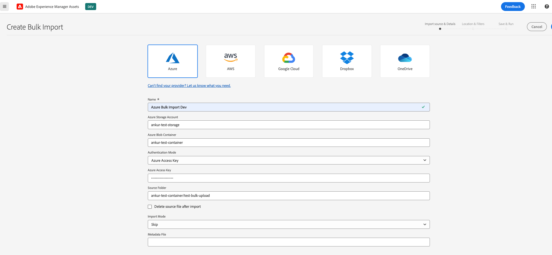Viewport: 552px width, 255px height.
Task: Tick Delete source file after import
Action: coord(150,207)
